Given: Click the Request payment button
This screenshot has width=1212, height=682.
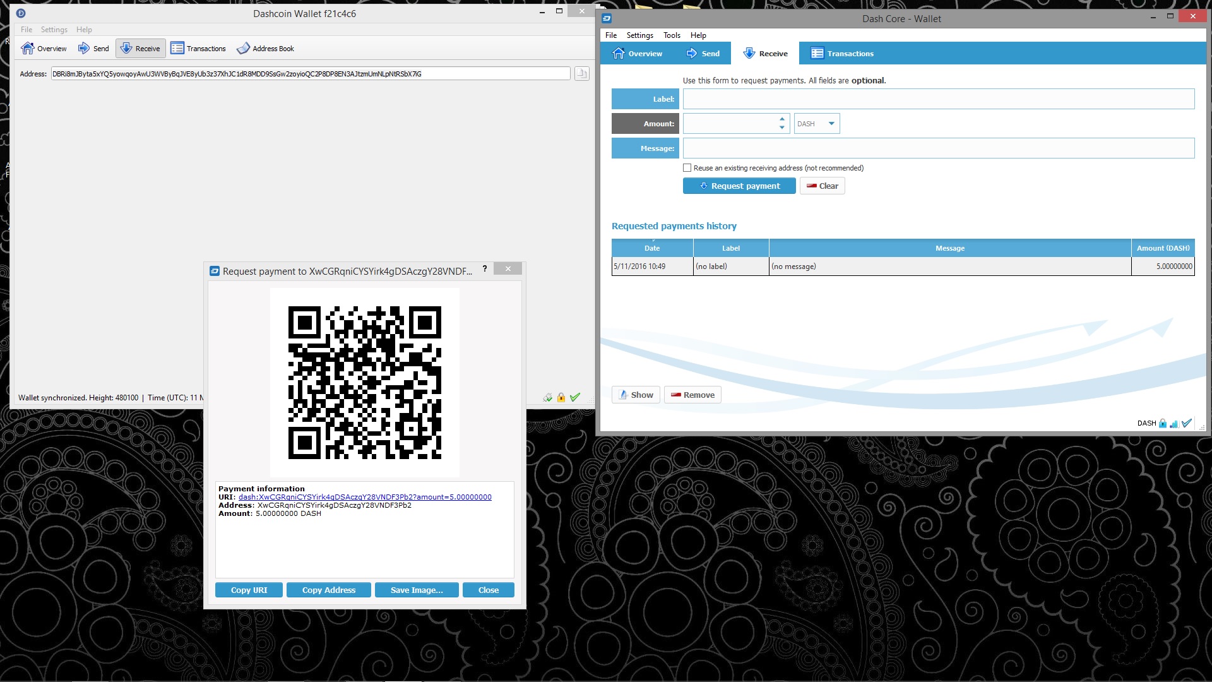Looking at the screenshot, I should 739,186.
